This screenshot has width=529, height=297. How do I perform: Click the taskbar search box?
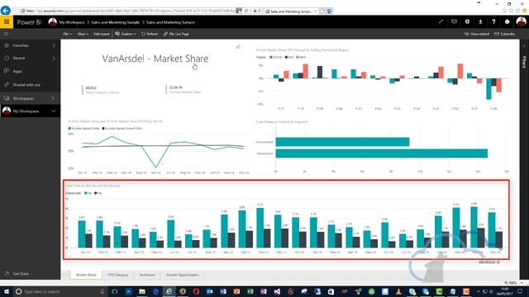(60, 291)
